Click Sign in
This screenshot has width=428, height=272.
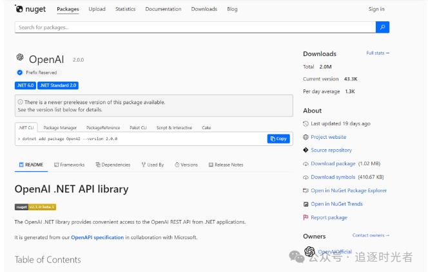tap(376, 9)
